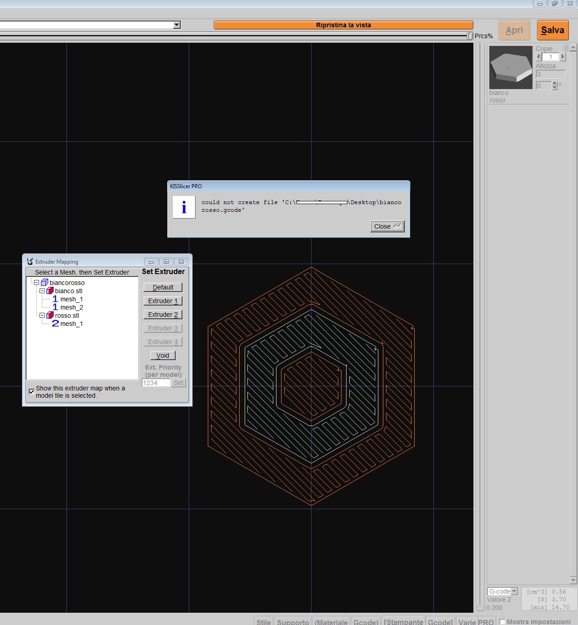Click the bianco.stl red cube icon
The width and height of the screenshot is (578, 625).
pos(50,291)
